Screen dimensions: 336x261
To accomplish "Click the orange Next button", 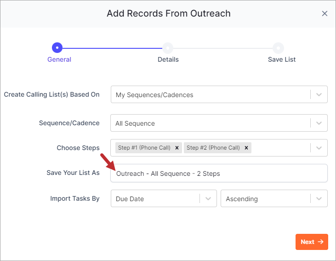I will (x=312, y=242).
